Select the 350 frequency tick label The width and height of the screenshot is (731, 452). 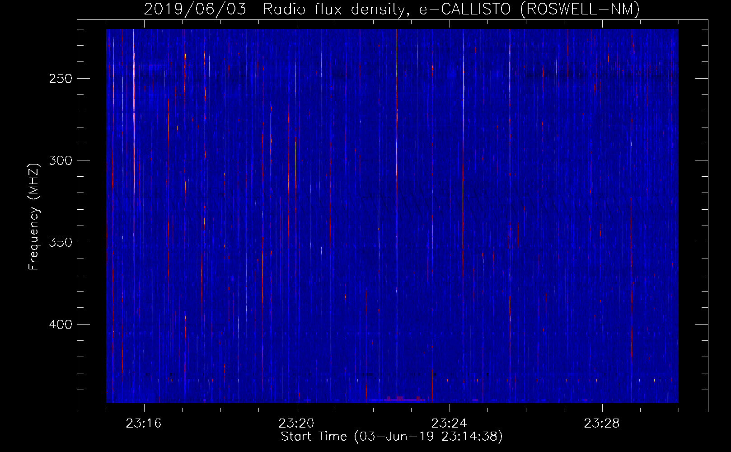[60, 242]
